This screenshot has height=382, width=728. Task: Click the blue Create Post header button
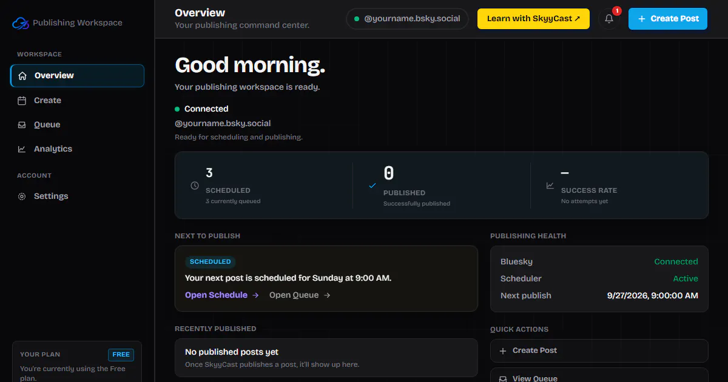668,19
